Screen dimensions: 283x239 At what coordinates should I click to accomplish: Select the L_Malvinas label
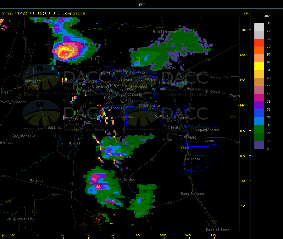tap(124, 117)
